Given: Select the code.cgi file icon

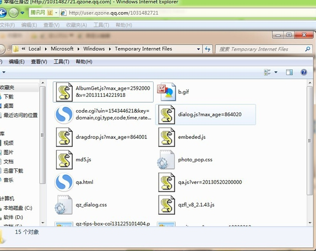Looking at the screenshot, I should tap(64, 114).
